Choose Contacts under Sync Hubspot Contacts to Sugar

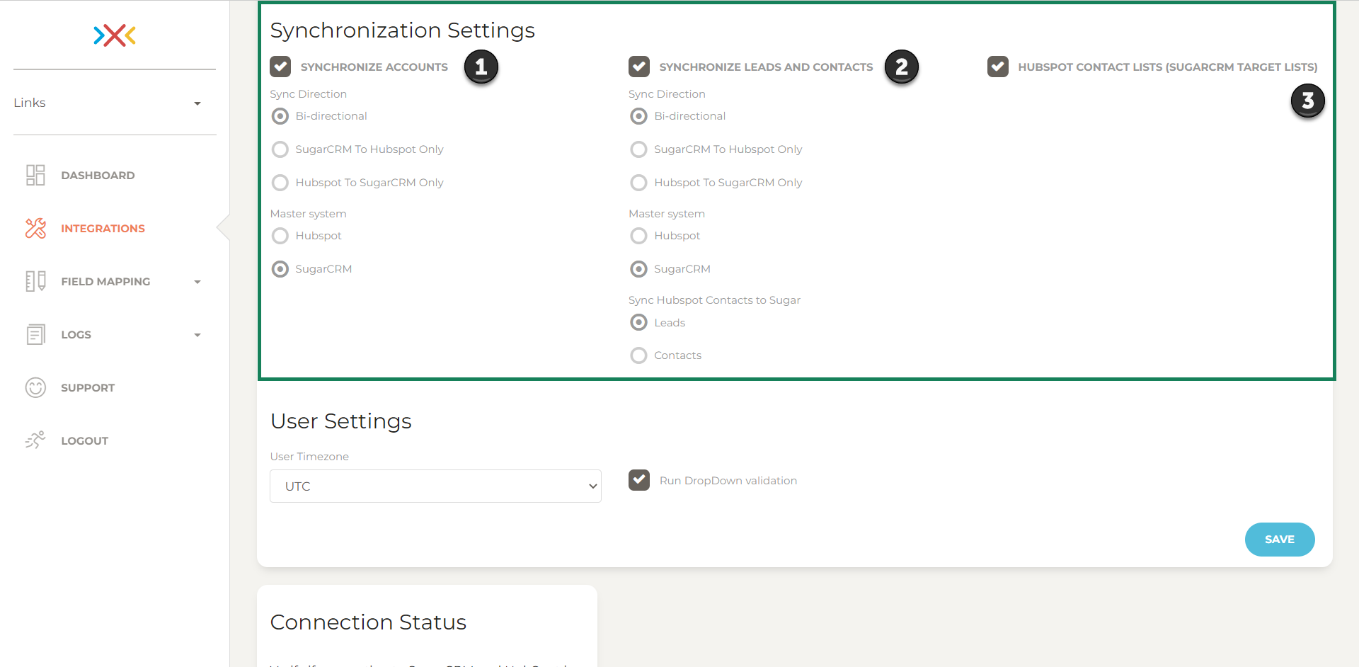(x=639, y=355)
